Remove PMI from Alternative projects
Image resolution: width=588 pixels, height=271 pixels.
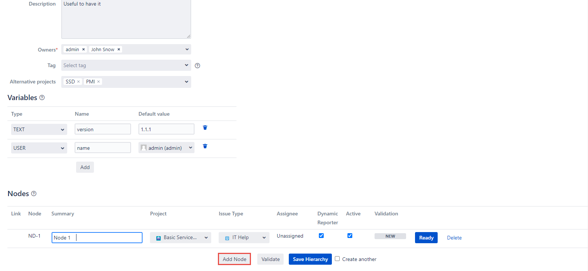tap(99, 82)
